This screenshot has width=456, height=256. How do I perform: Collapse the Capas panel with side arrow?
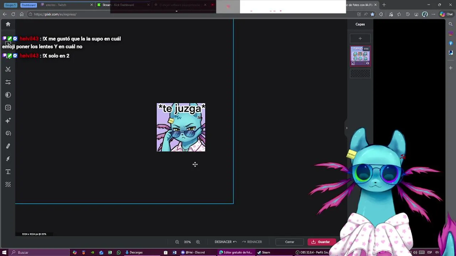[347, 128]
